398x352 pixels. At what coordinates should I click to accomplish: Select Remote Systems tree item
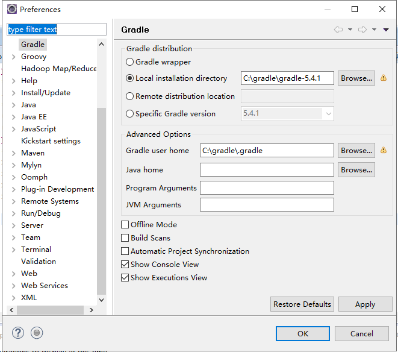click(50, 201)
